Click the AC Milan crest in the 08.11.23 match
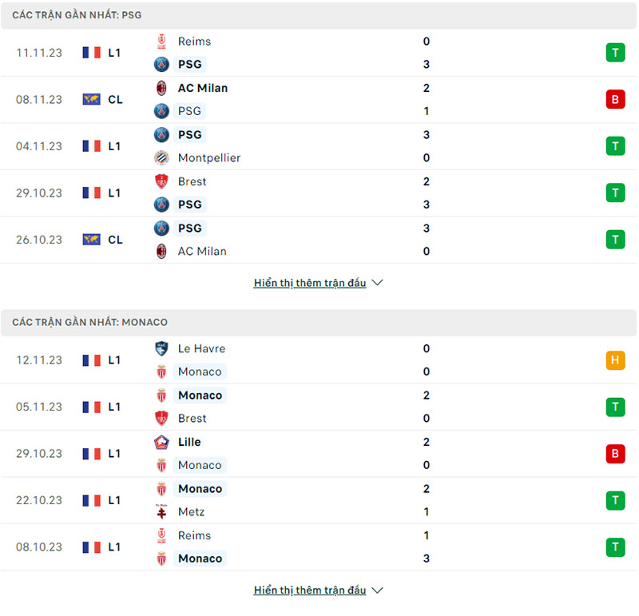Viewport: 639px width, 616px height. click(x=161, y=88)
